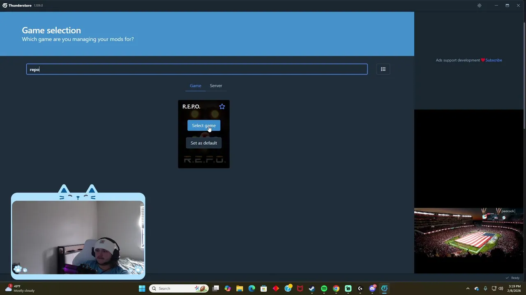Open File Explorer from the taskbar
Screen dimensions: 526x295
click(240, 288)
